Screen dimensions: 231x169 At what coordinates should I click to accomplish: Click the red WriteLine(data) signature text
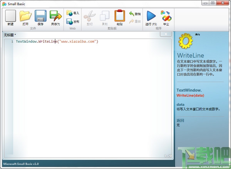[190, 95]
